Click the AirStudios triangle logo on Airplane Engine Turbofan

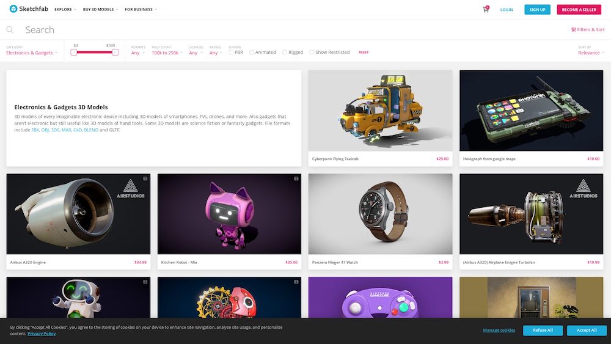coord(584,186)
